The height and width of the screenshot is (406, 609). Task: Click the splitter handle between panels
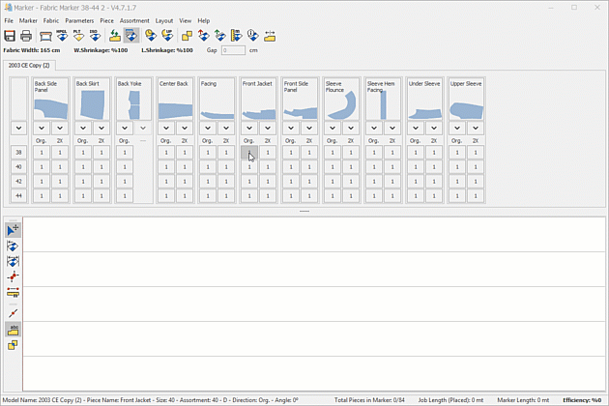(x=304, y=211)
